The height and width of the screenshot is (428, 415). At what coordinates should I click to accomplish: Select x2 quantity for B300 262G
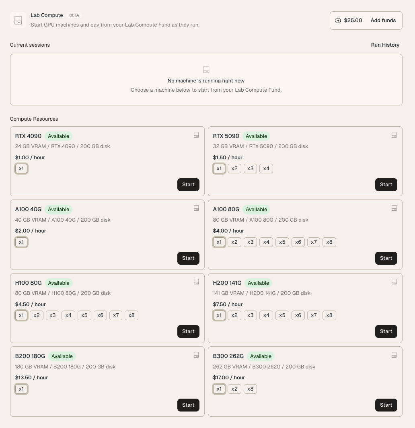(x=234, y=389)
